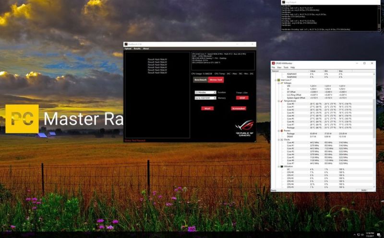Switch to the Stress Test tab
The image size is (384, 238).
click(216, 80)
